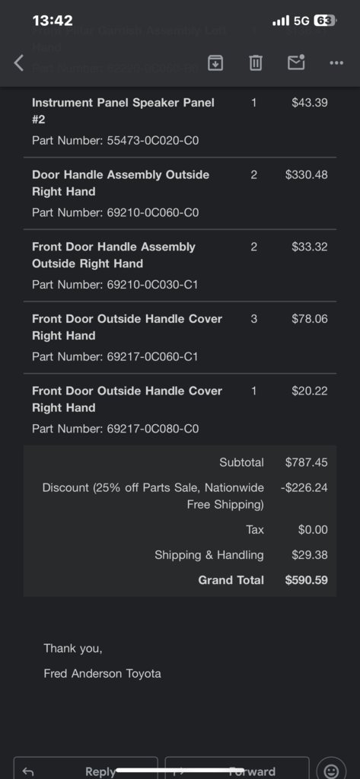Mark email as unread with envelope icon
The height and width of the screenshot is (779, 360).
(296, 62)
